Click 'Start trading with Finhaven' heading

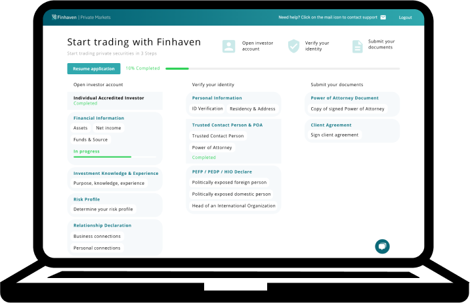[134, 42]
